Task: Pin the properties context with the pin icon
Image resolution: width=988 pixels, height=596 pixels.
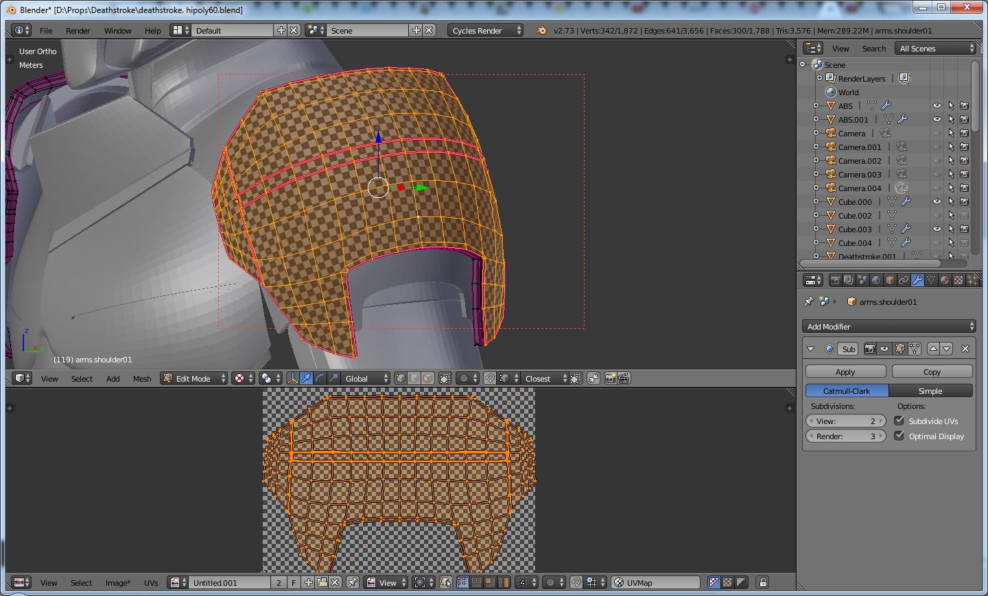Action: pos(808,301)
